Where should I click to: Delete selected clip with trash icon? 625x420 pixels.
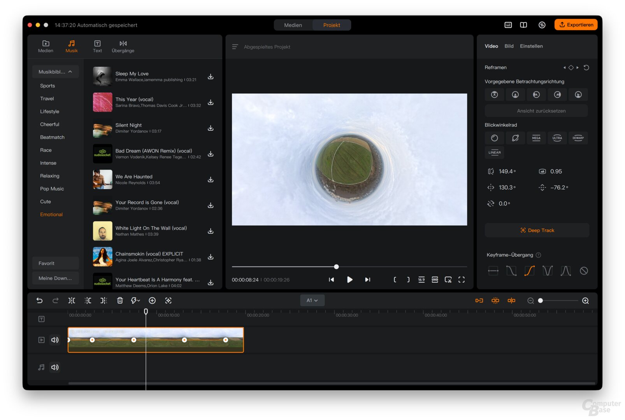click(x=120, y=301)
